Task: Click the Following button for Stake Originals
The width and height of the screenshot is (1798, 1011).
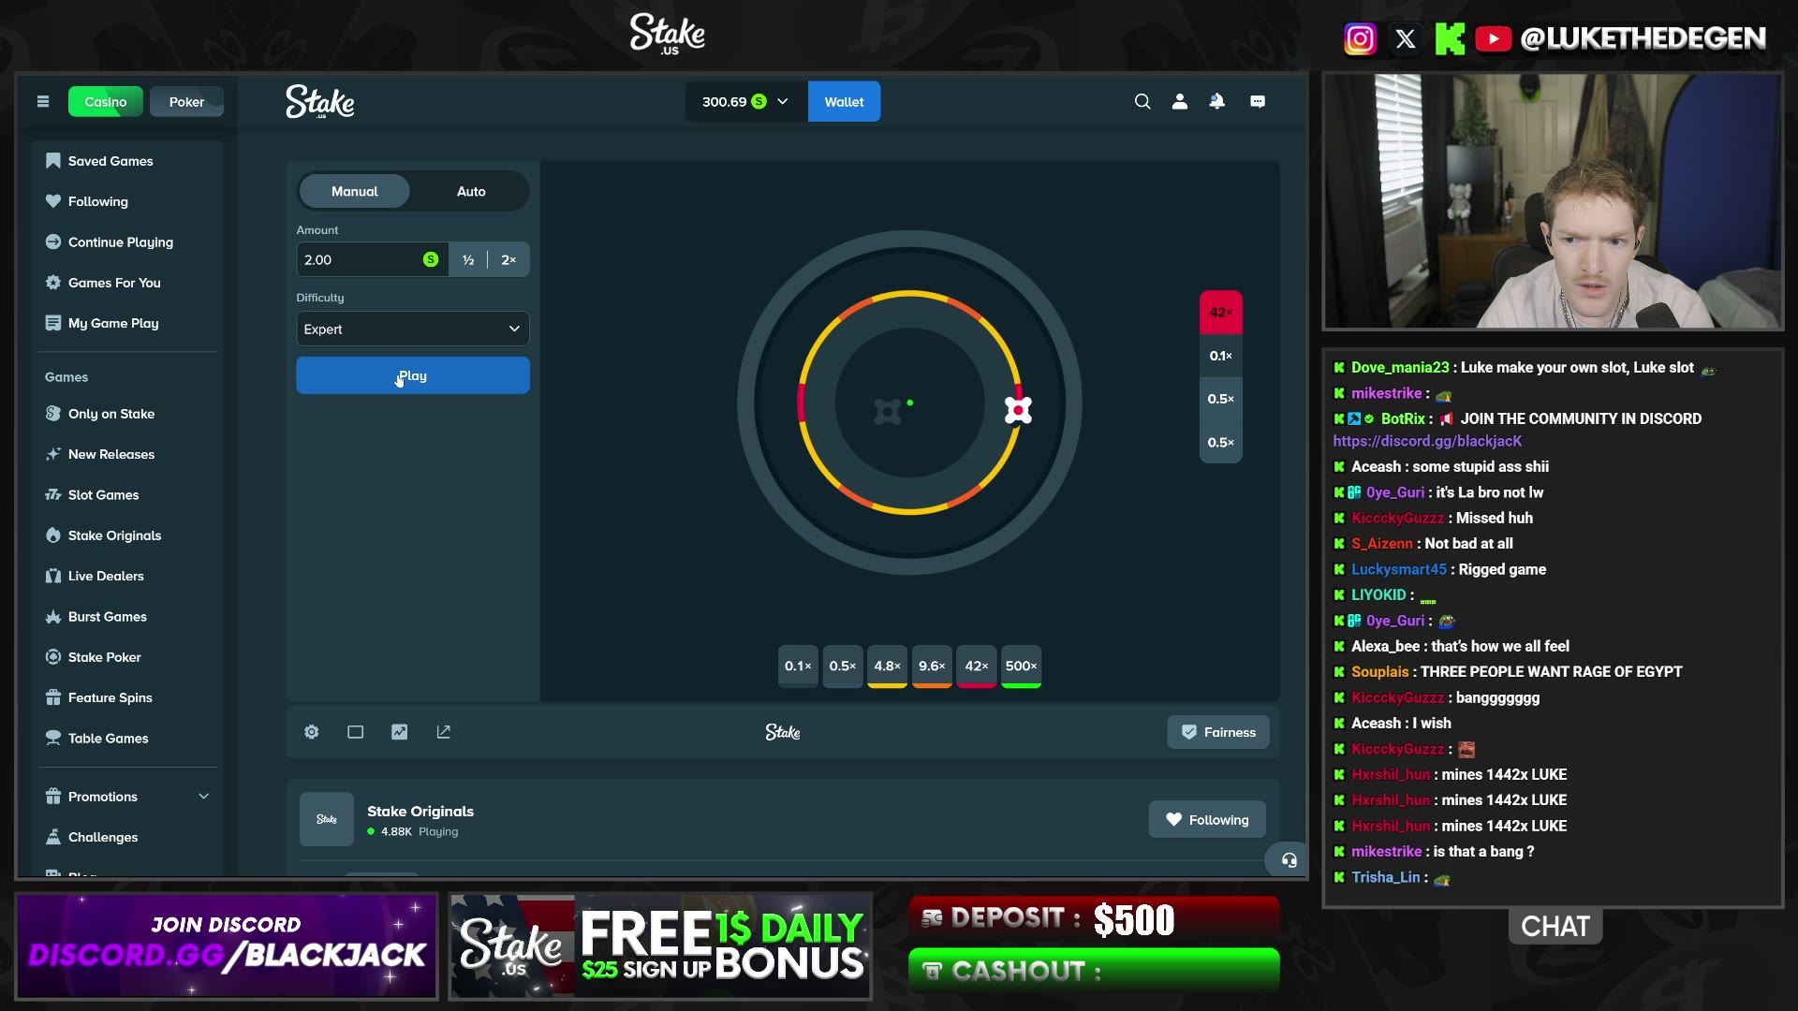Action: [1207, 820]
